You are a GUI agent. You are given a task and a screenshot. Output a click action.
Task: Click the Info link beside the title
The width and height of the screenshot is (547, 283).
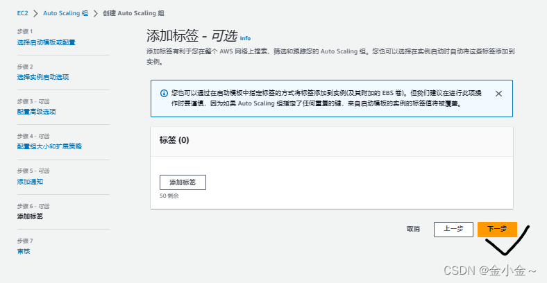pos(245,38)
